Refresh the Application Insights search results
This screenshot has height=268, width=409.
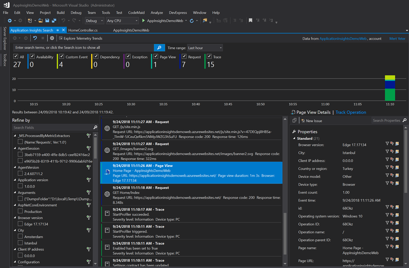35,38
